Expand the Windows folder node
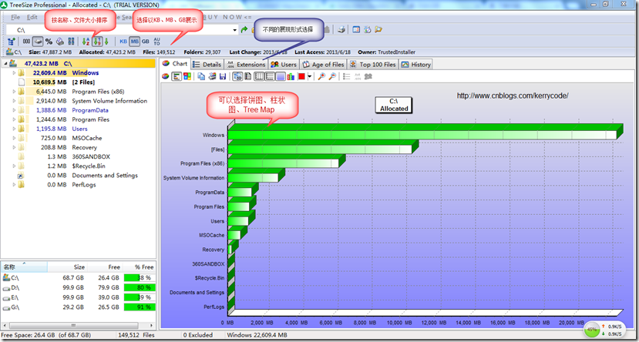 pos(14,73)
